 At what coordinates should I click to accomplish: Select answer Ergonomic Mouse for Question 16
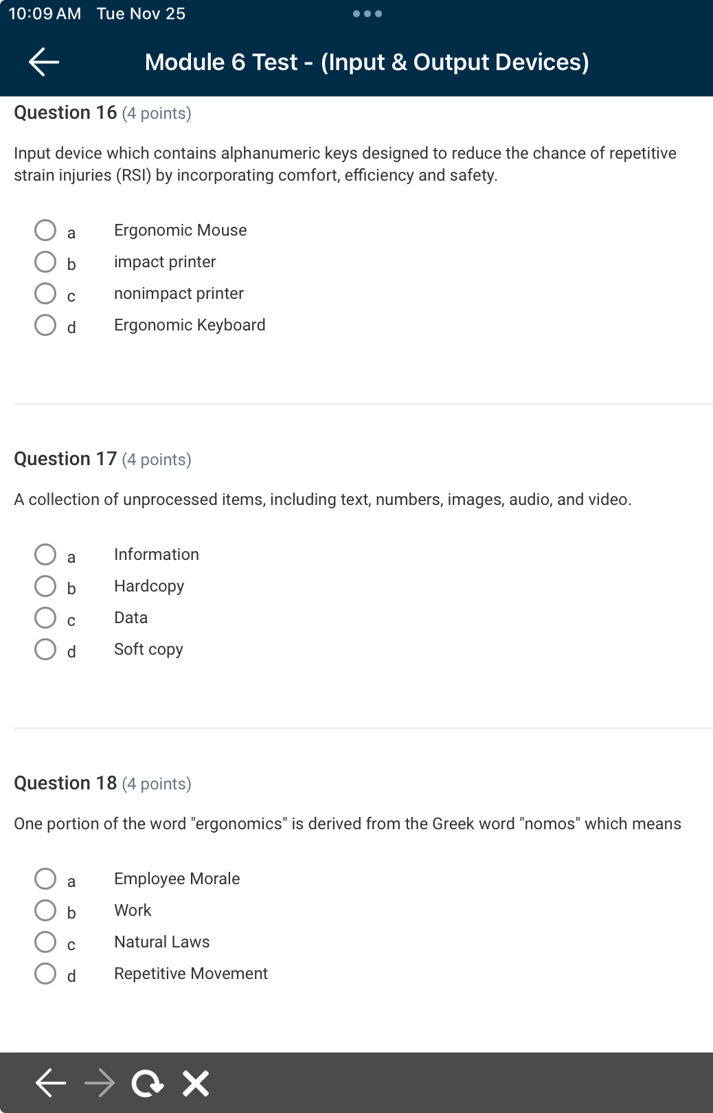coord(45,229)
